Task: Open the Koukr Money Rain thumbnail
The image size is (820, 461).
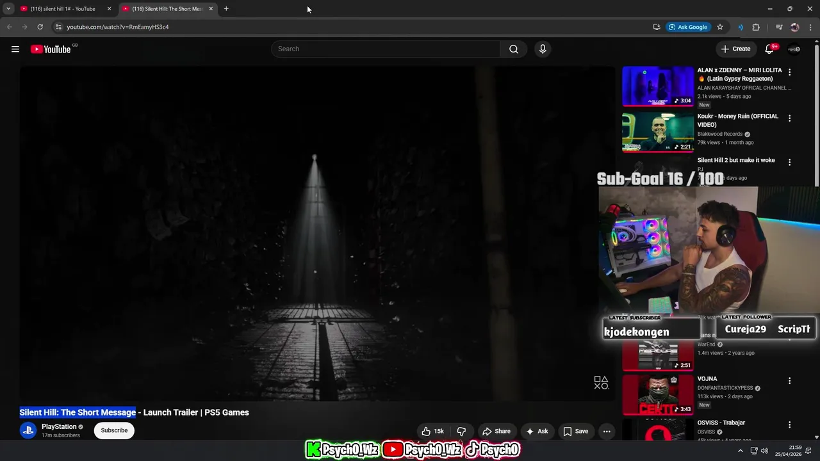Action: click(x=658, y=133)
